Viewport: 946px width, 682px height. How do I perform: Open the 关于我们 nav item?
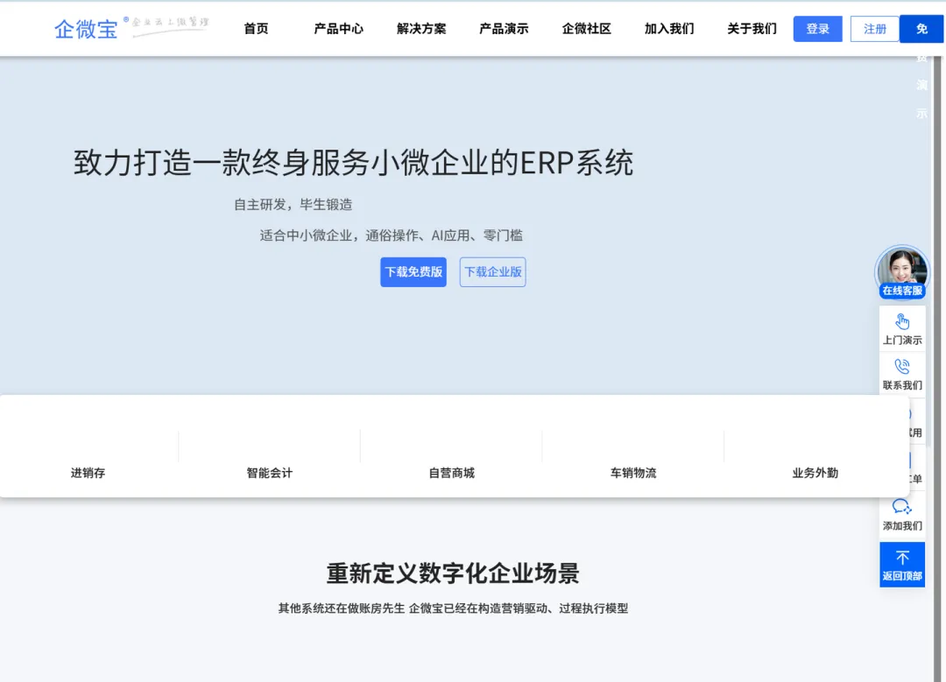pyautogui.click(x=752, y=28)
